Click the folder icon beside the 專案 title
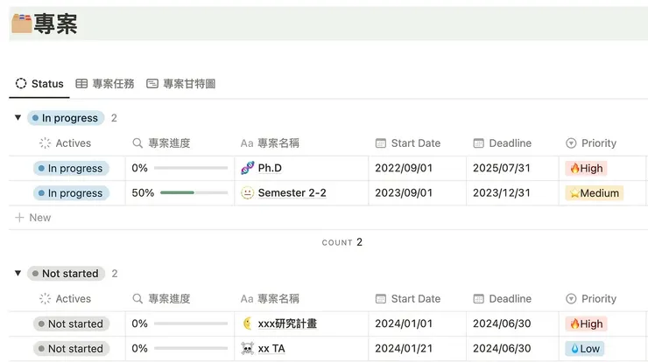Image resolution: width=648 pixels, height=362 pixels. click(x=22, y=23)
